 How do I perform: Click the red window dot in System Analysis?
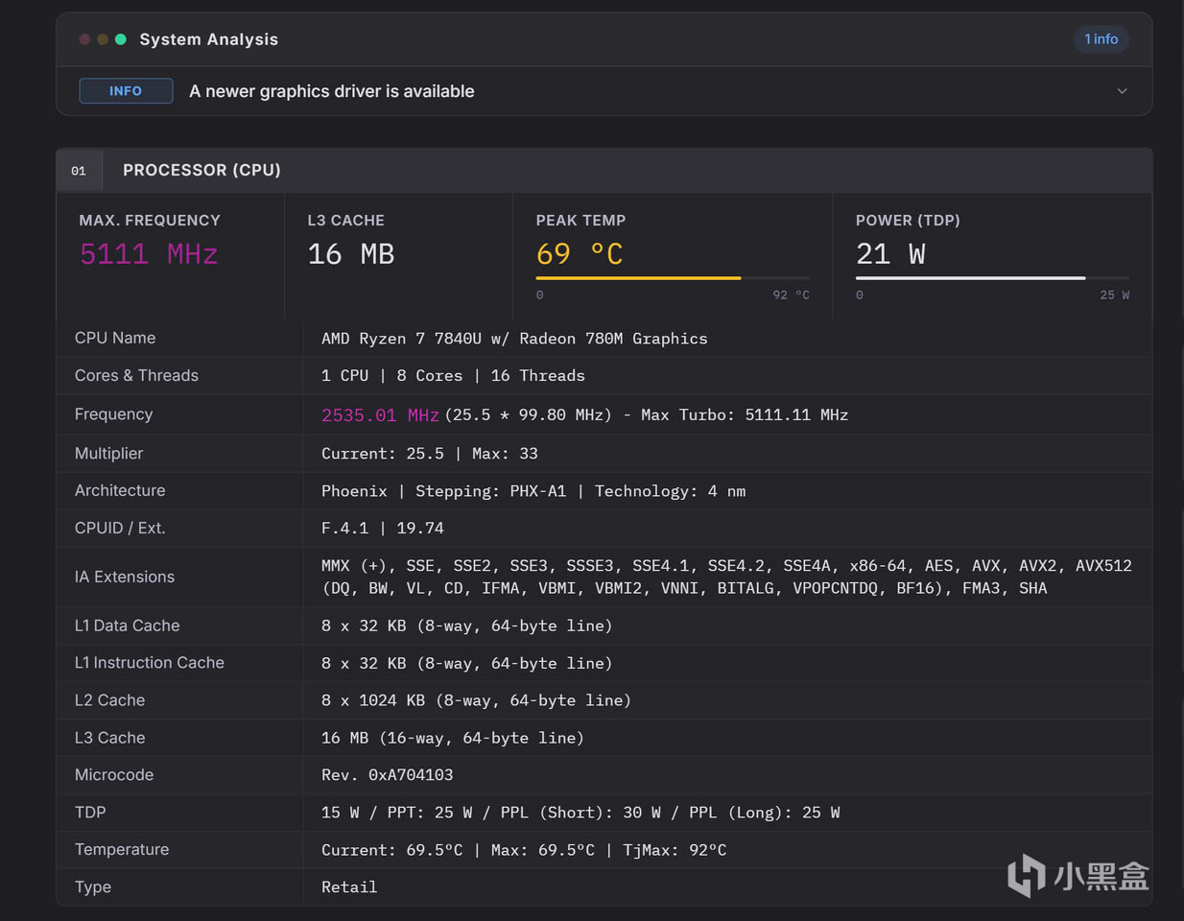(84, 39)
